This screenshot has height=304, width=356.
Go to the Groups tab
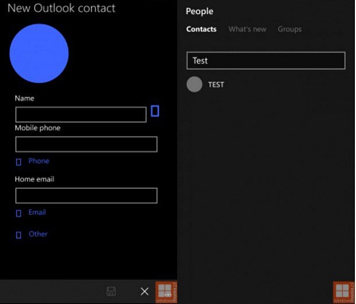290,29
